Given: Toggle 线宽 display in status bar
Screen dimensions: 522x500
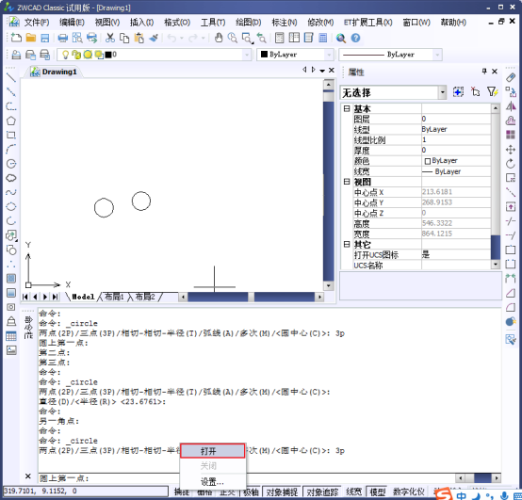Looking at the screenshot, I should pyautogui.click(x=353, y=492).
